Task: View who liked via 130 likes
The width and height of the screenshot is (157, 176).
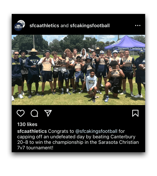Action: tap(27, 124)
